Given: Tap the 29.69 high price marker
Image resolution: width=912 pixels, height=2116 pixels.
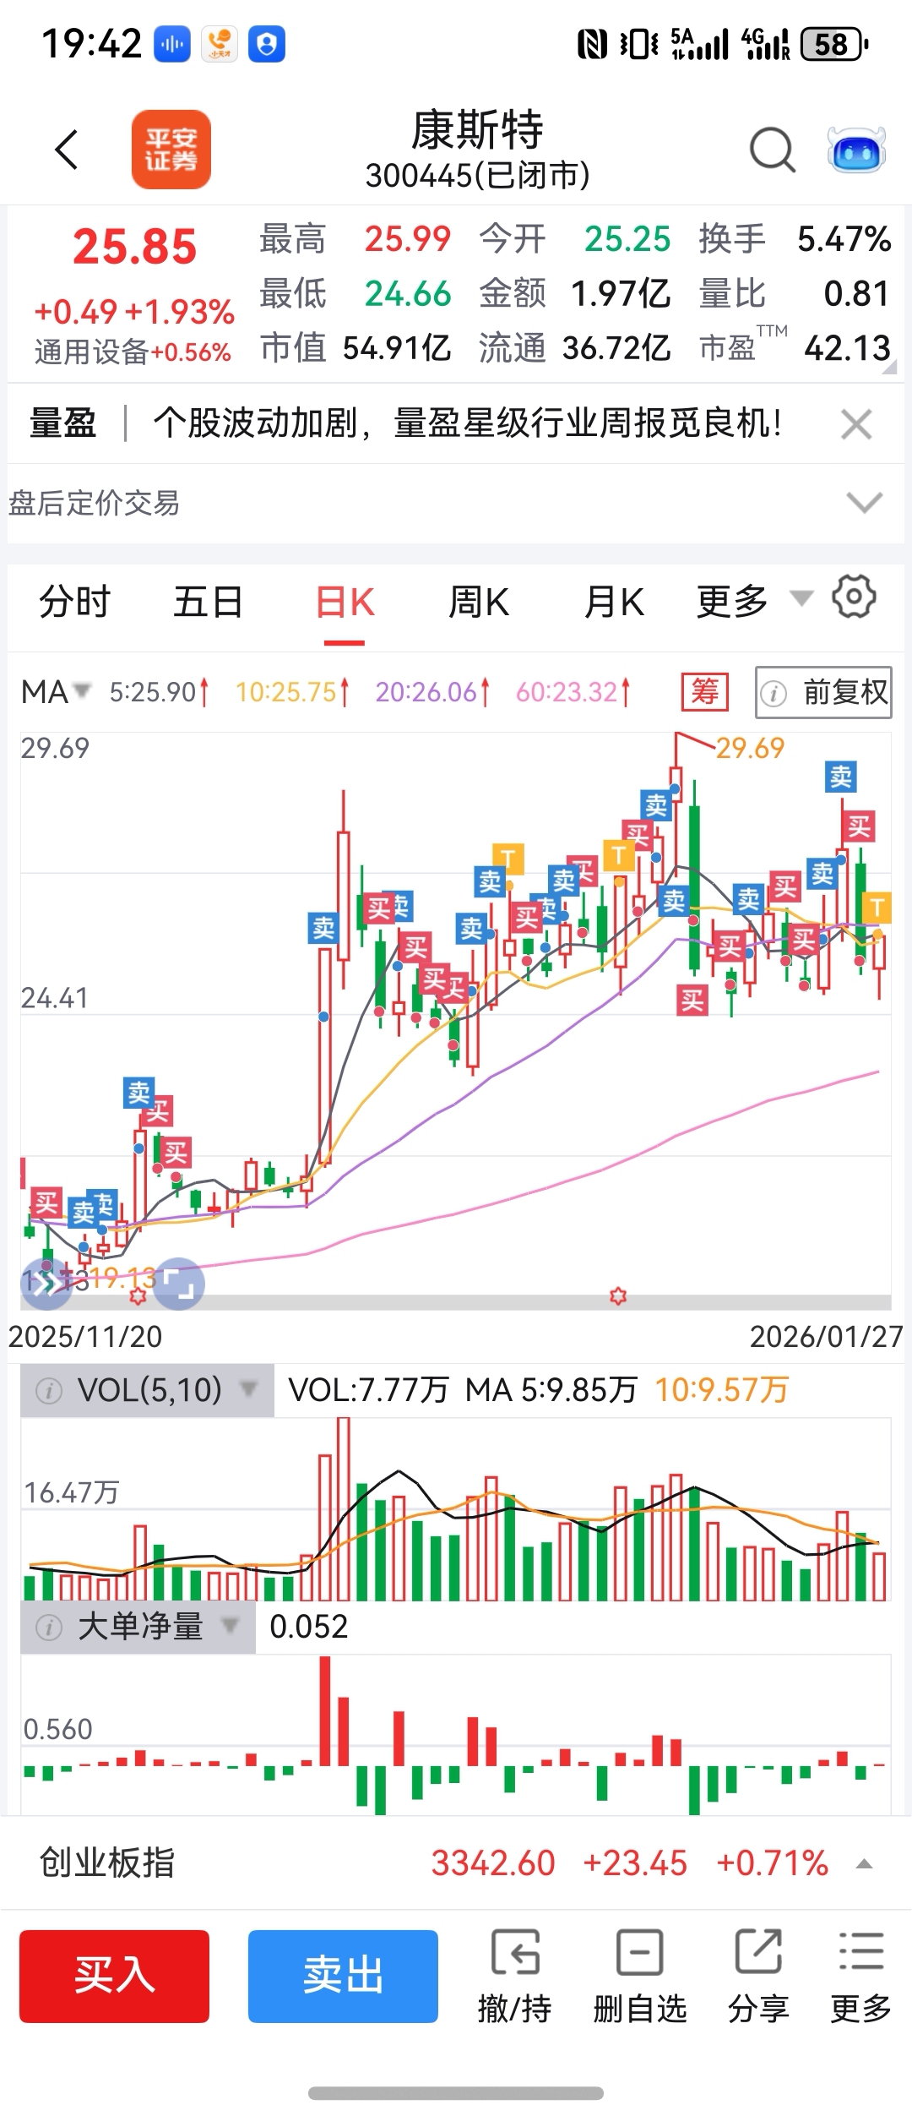Looking at the screenshot, I should [x=750, y=748].
